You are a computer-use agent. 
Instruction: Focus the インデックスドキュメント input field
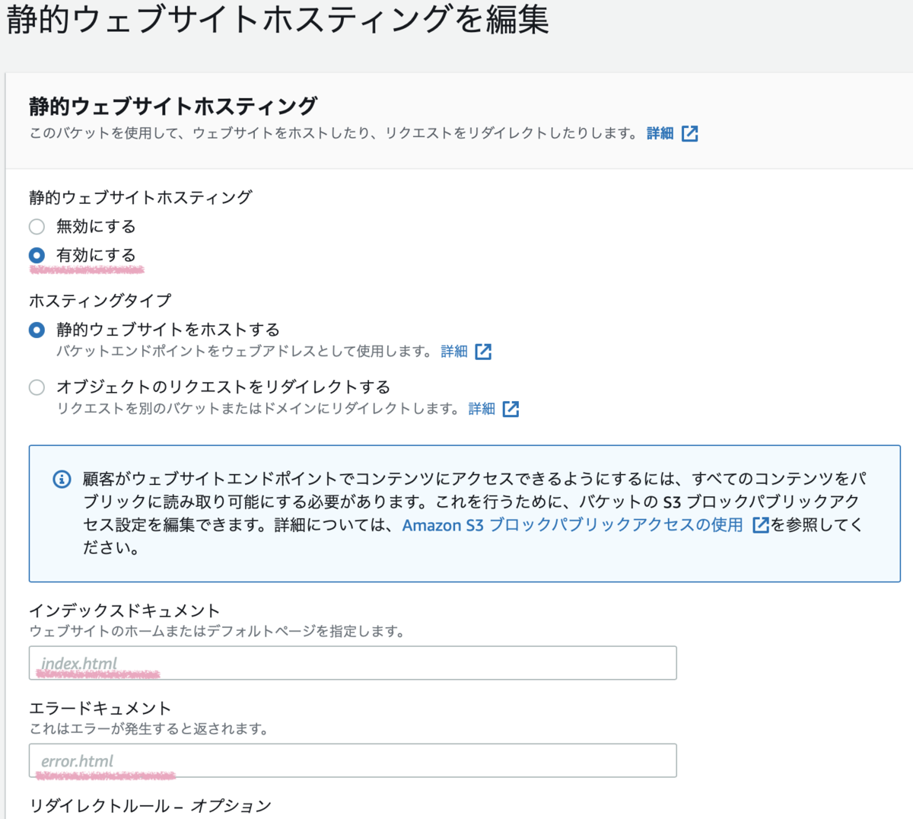tap(352, 662)
